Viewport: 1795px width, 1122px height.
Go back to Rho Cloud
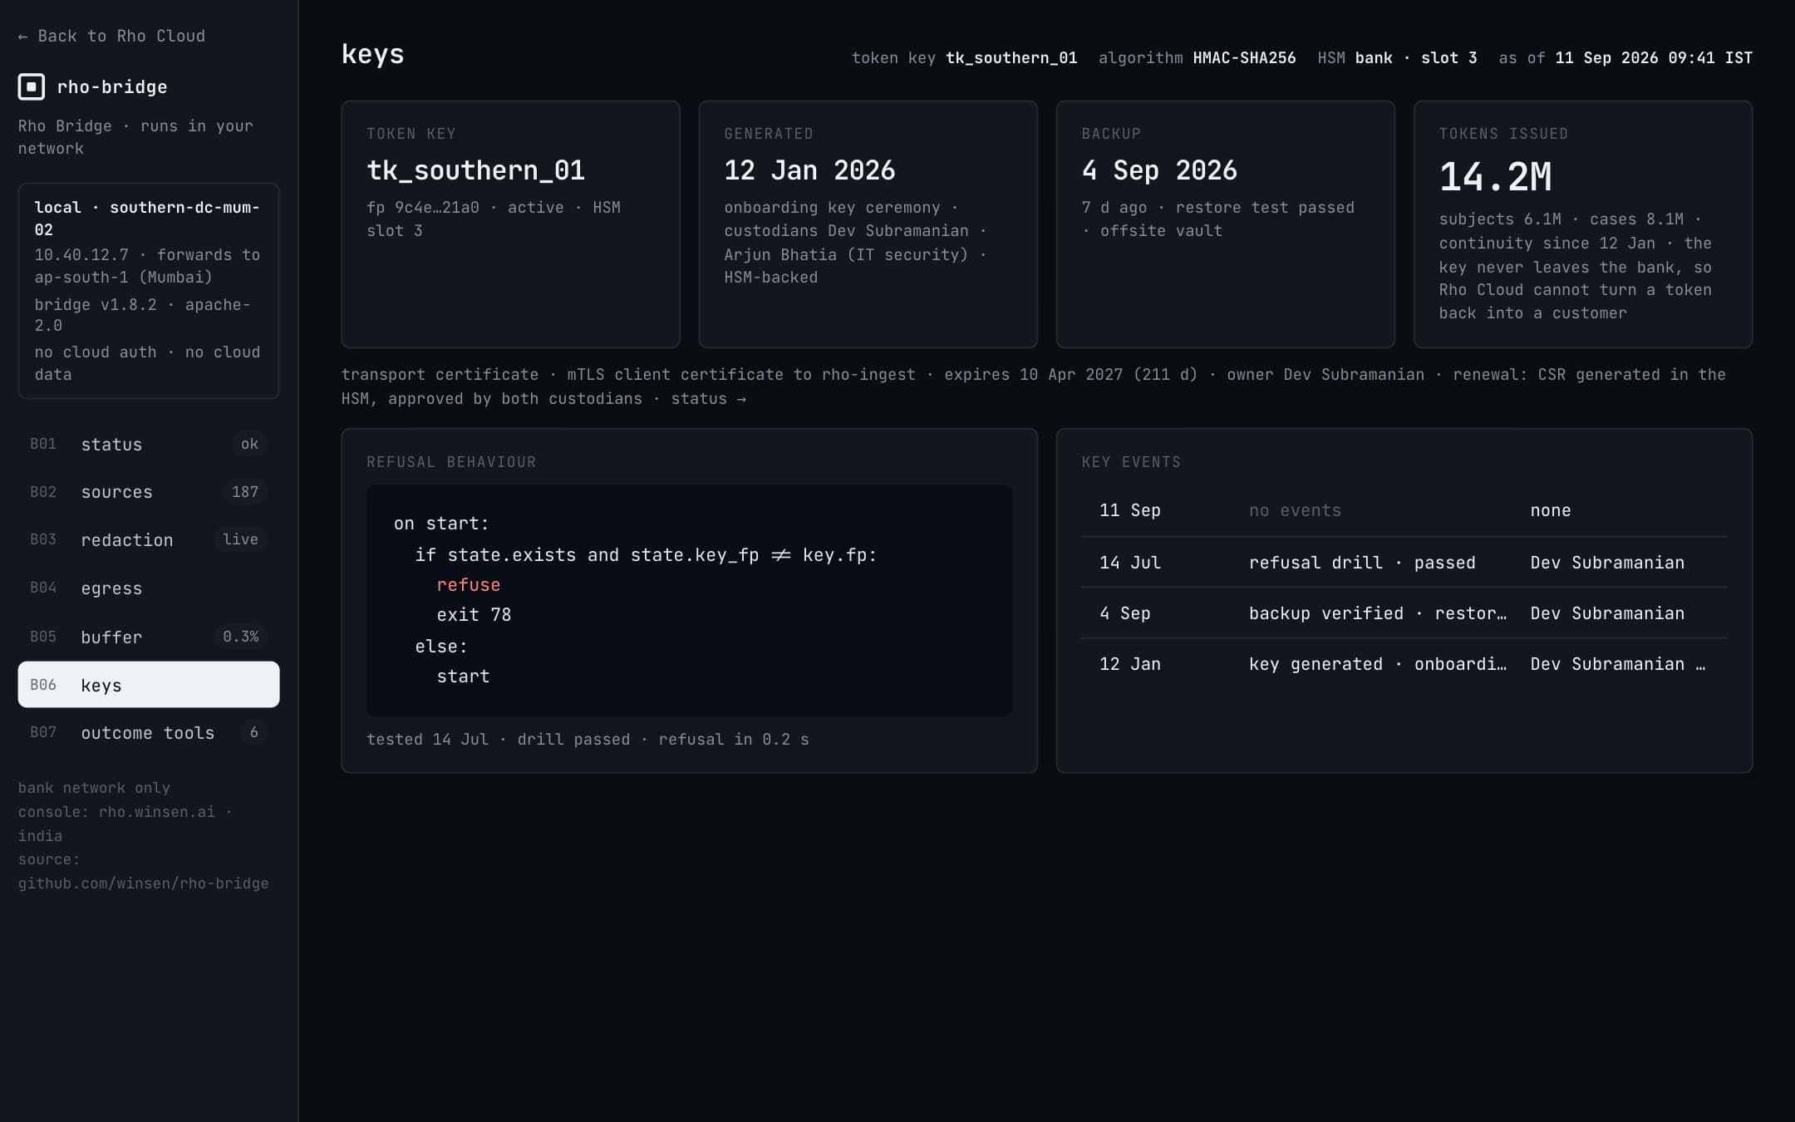[111, 36]
